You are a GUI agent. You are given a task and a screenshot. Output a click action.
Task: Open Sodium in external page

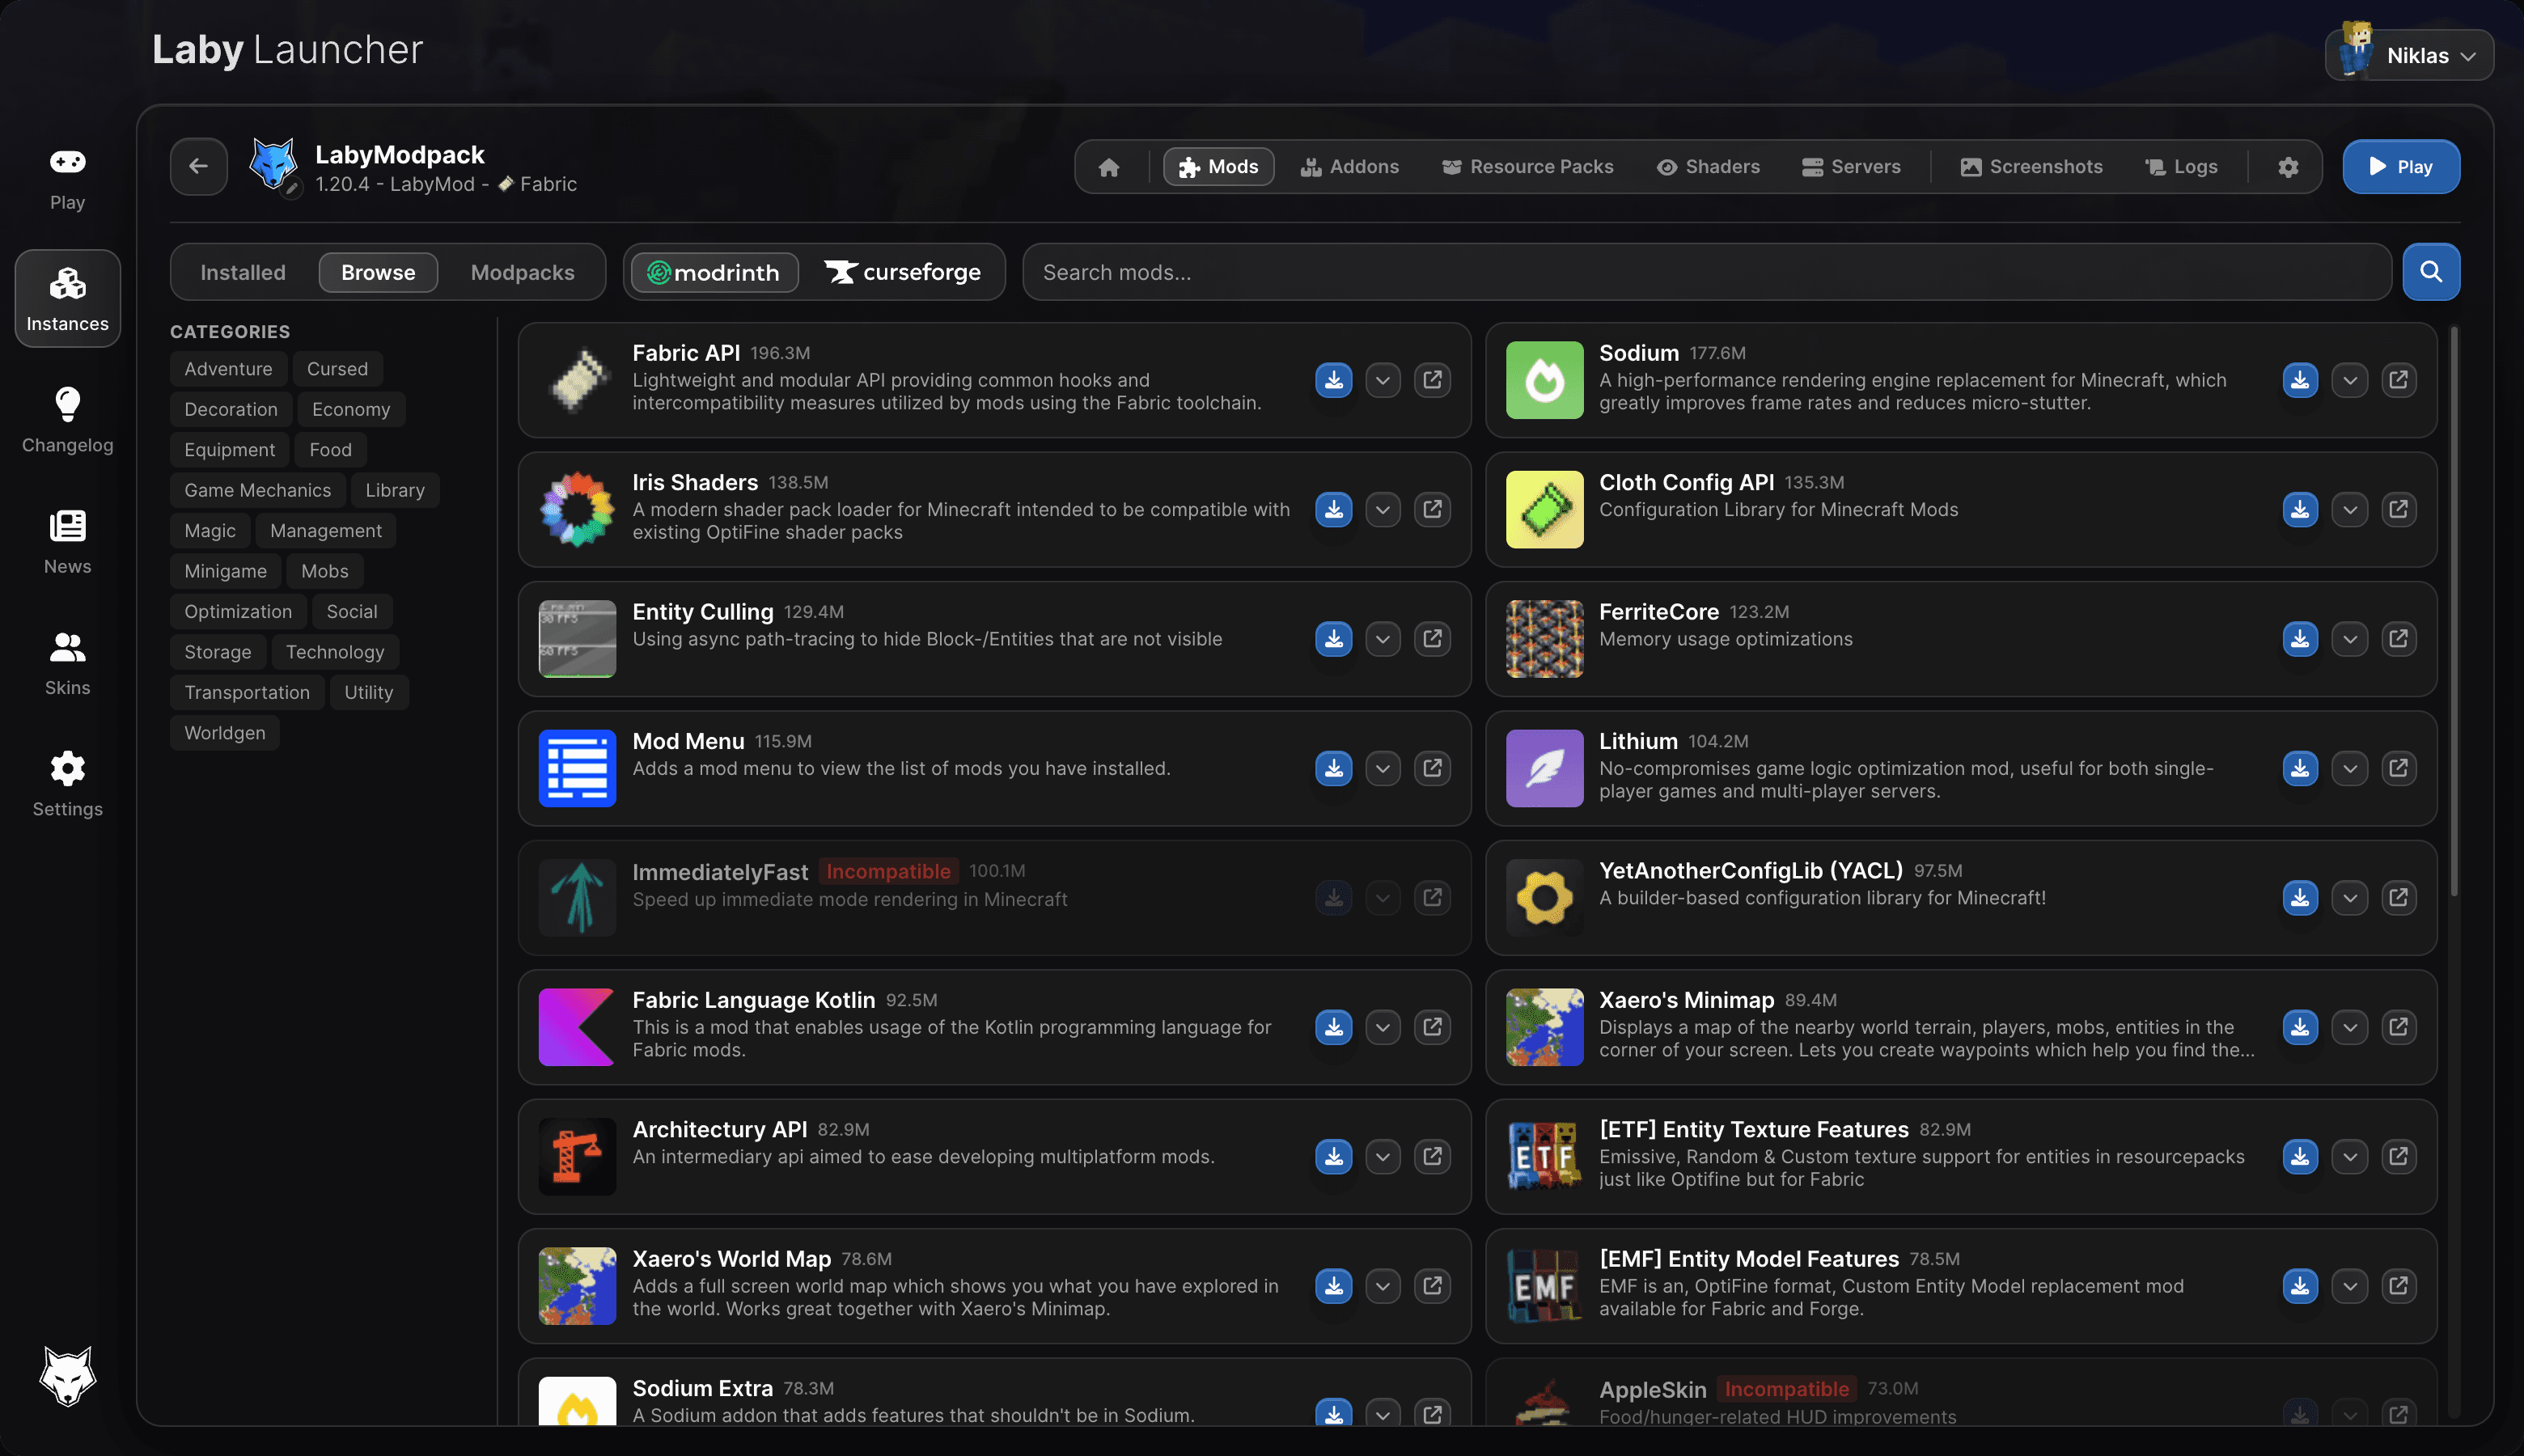coord(2398,380)
